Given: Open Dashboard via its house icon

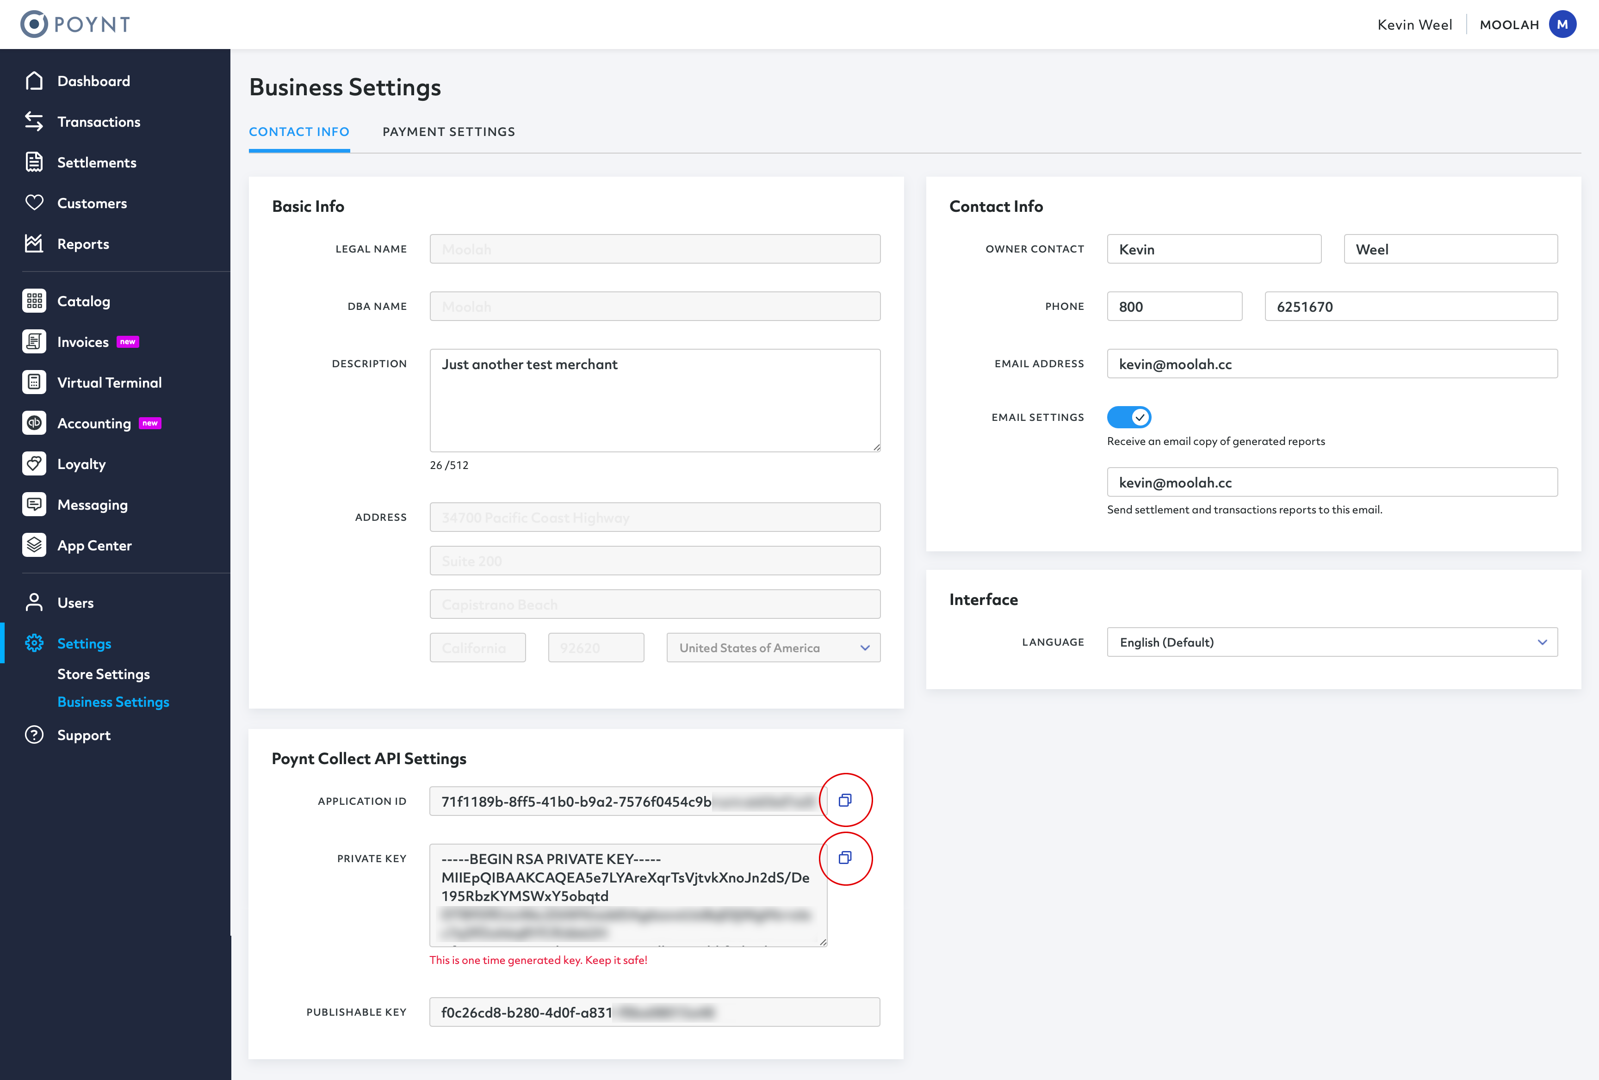Looking at the screenshot, I should [x=34, y=81].
